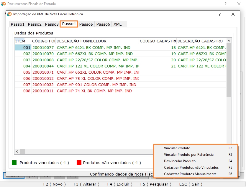Click the red Produtos não vinculados swatch

79,163
